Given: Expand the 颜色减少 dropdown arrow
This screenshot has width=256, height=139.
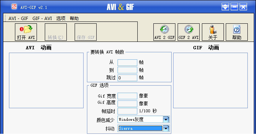Looking at the screenshot, I should [166, 119].
